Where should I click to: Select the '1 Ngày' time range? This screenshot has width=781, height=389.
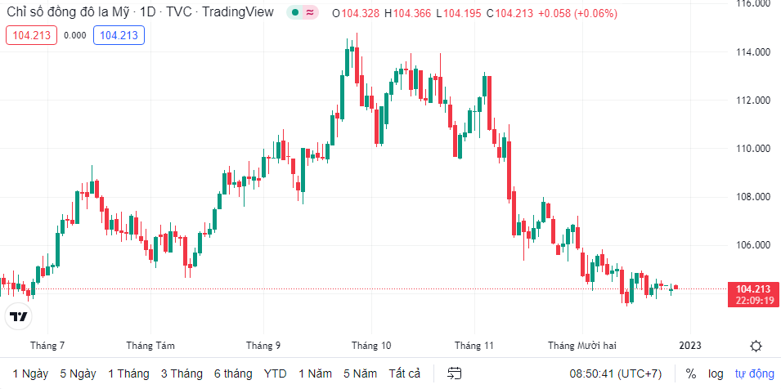click(x=30, y=373)
